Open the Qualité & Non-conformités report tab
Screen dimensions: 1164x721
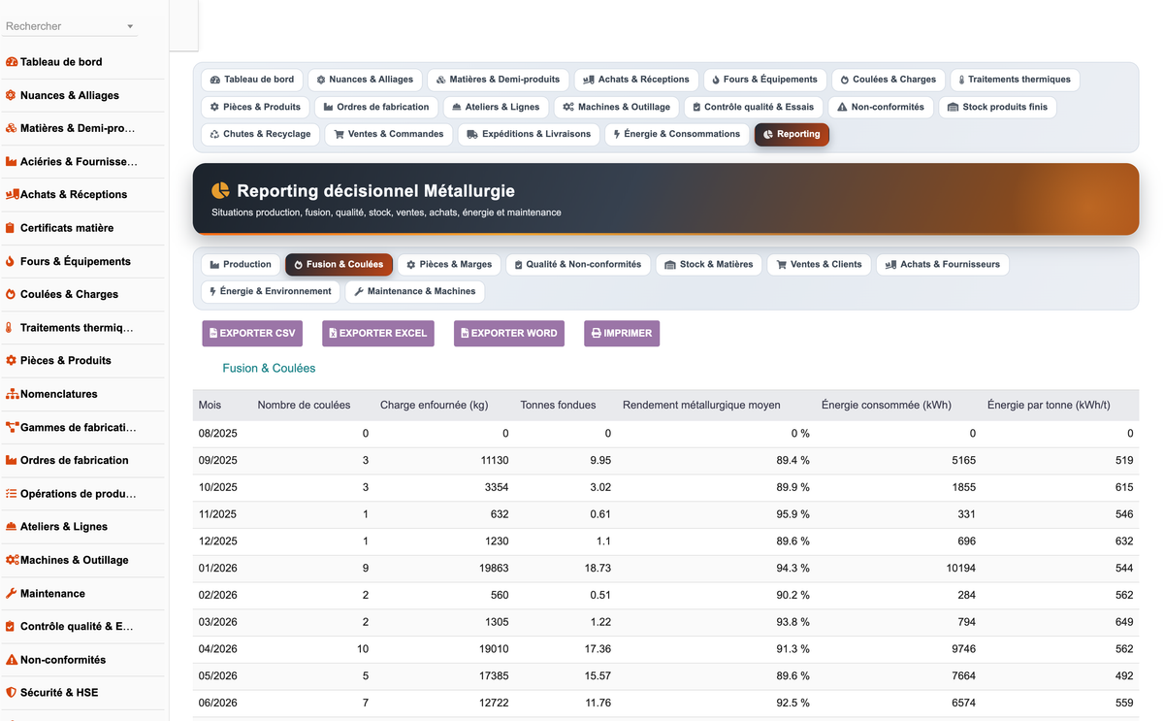(x=578, y=264)
